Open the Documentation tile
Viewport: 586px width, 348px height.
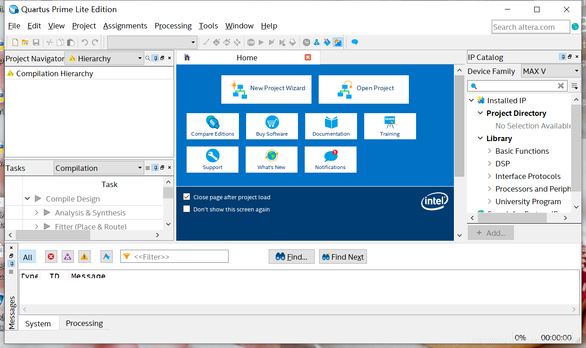(331, 126)
